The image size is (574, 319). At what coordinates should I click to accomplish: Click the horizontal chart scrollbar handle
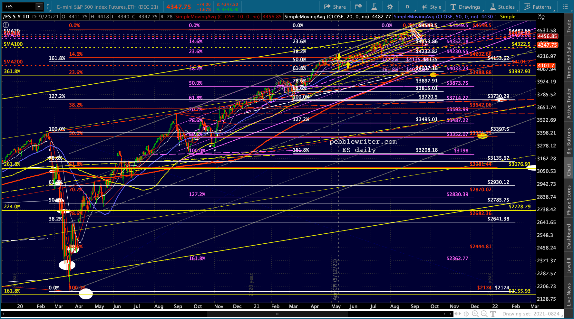(277, 314)
